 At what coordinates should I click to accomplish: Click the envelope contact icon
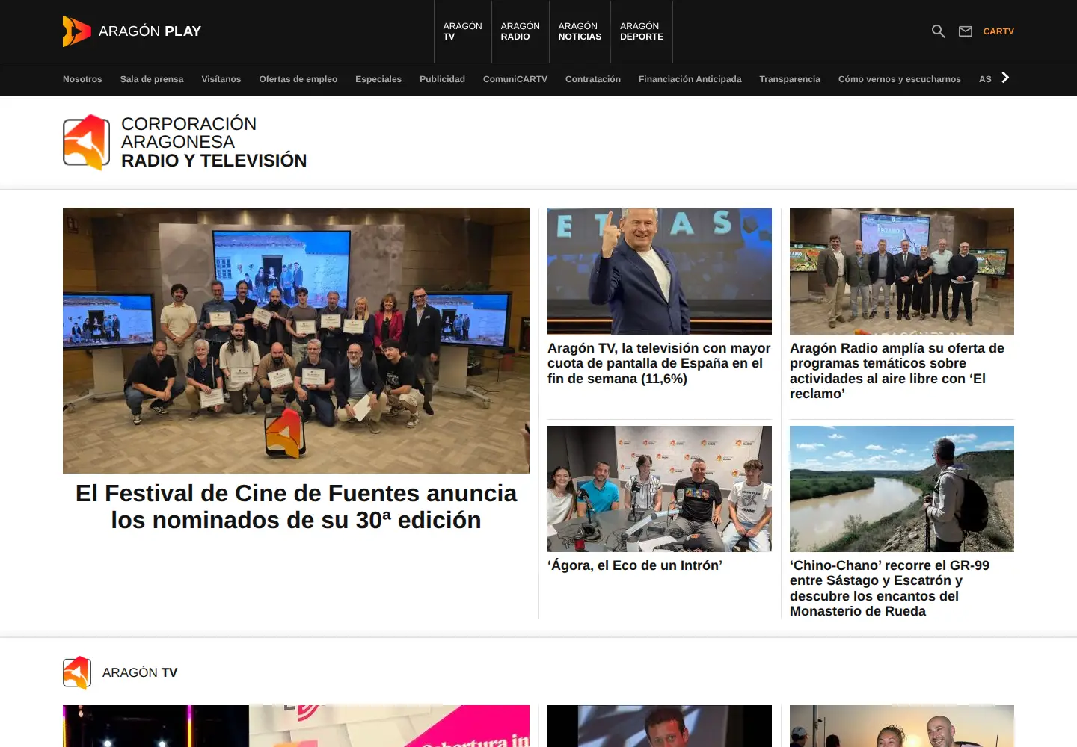point(966,31)
